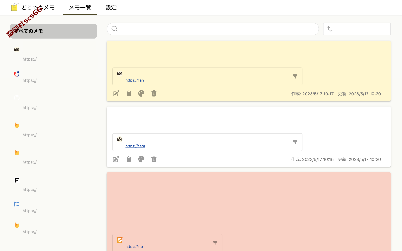This screenshot has height=251, width=402.
Task: Select the bottom Firebase flame site
Action: 53,228
